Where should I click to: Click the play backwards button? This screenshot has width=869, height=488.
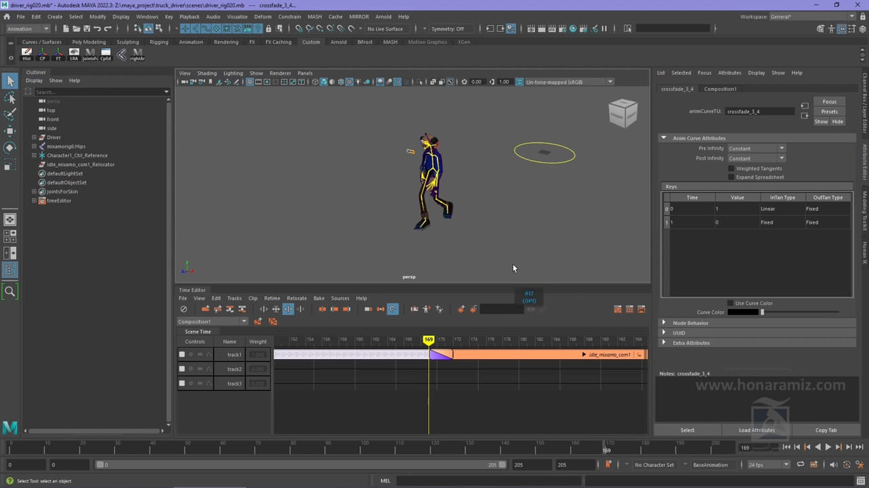pyautogui.click(x=817, y=447)
